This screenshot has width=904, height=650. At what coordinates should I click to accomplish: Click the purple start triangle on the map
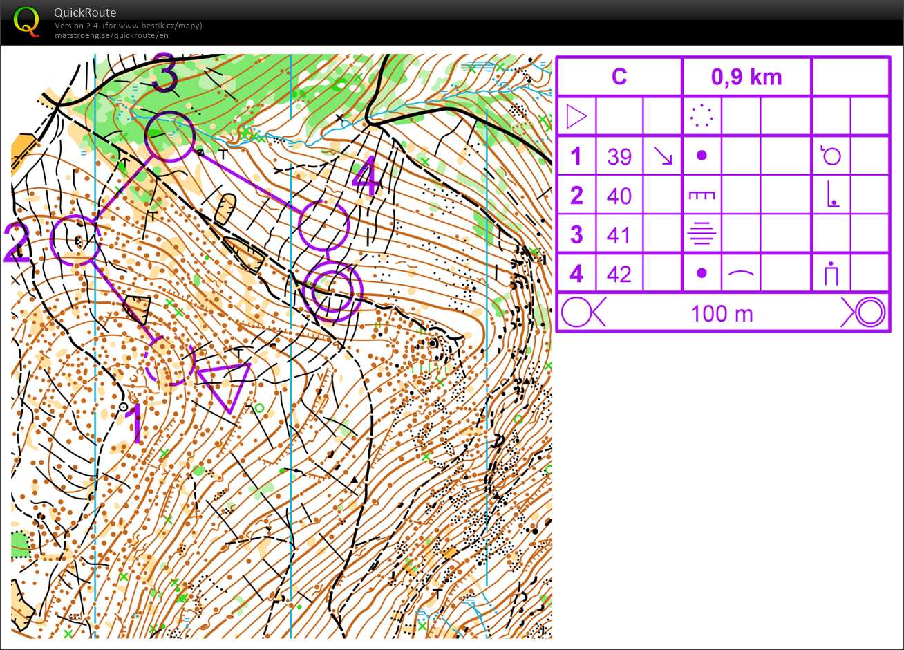point(225,385)
